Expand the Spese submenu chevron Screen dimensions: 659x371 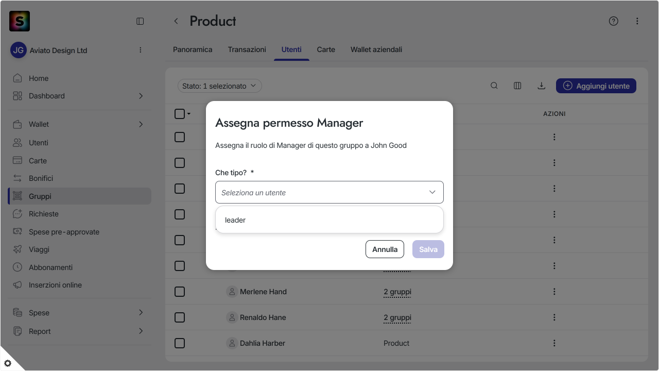click(141, 313)
